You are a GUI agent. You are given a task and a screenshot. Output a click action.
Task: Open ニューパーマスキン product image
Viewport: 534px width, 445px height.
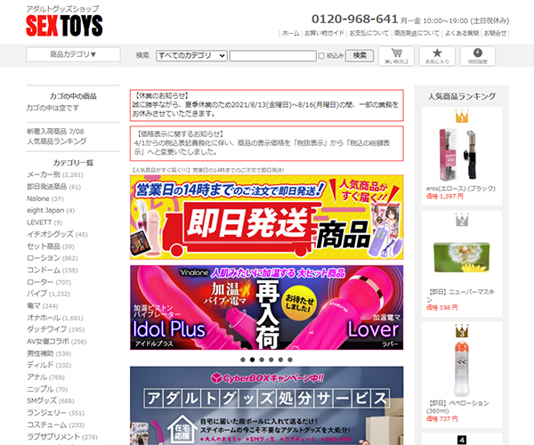click(x=462, y=257)
